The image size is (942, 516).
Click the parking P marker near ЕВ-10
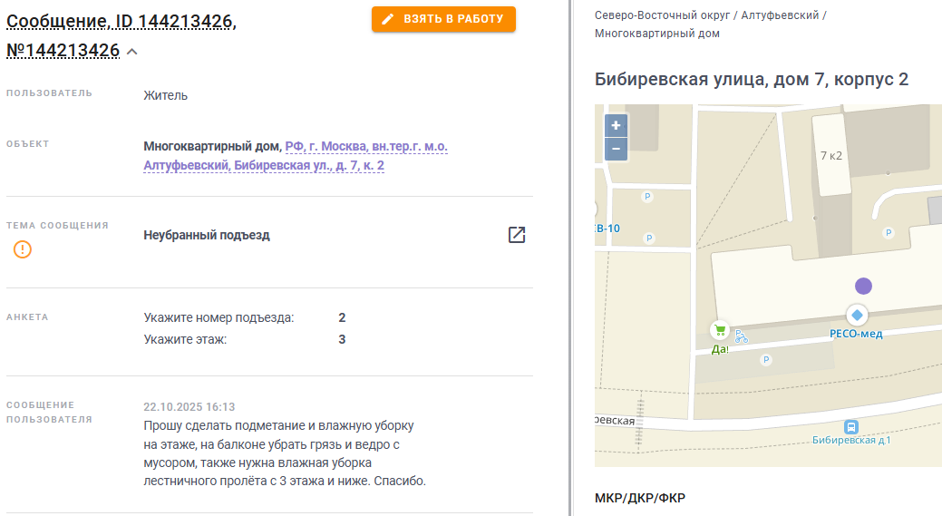coord(649,238)
